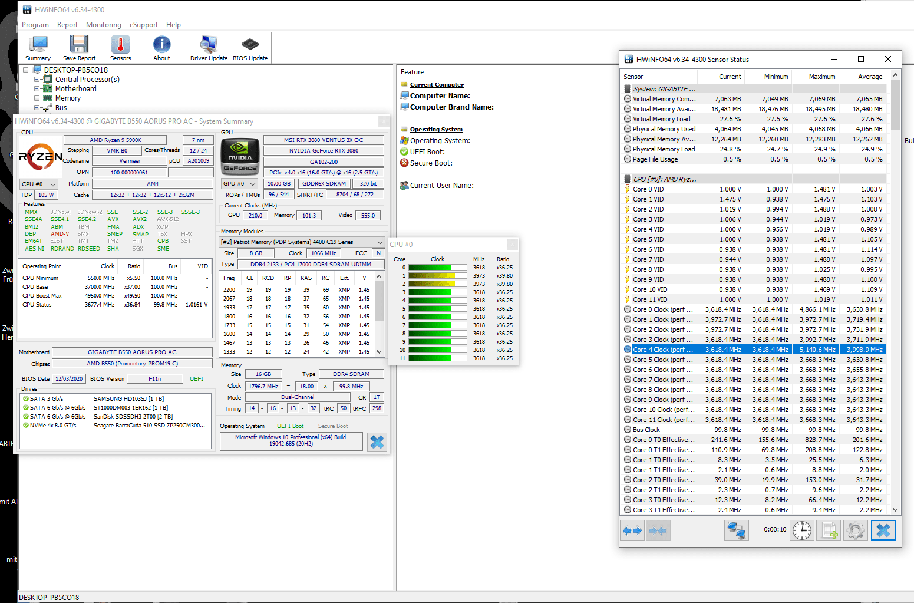
Task: Open sensor settings gear button
Action: pos(856,530)
